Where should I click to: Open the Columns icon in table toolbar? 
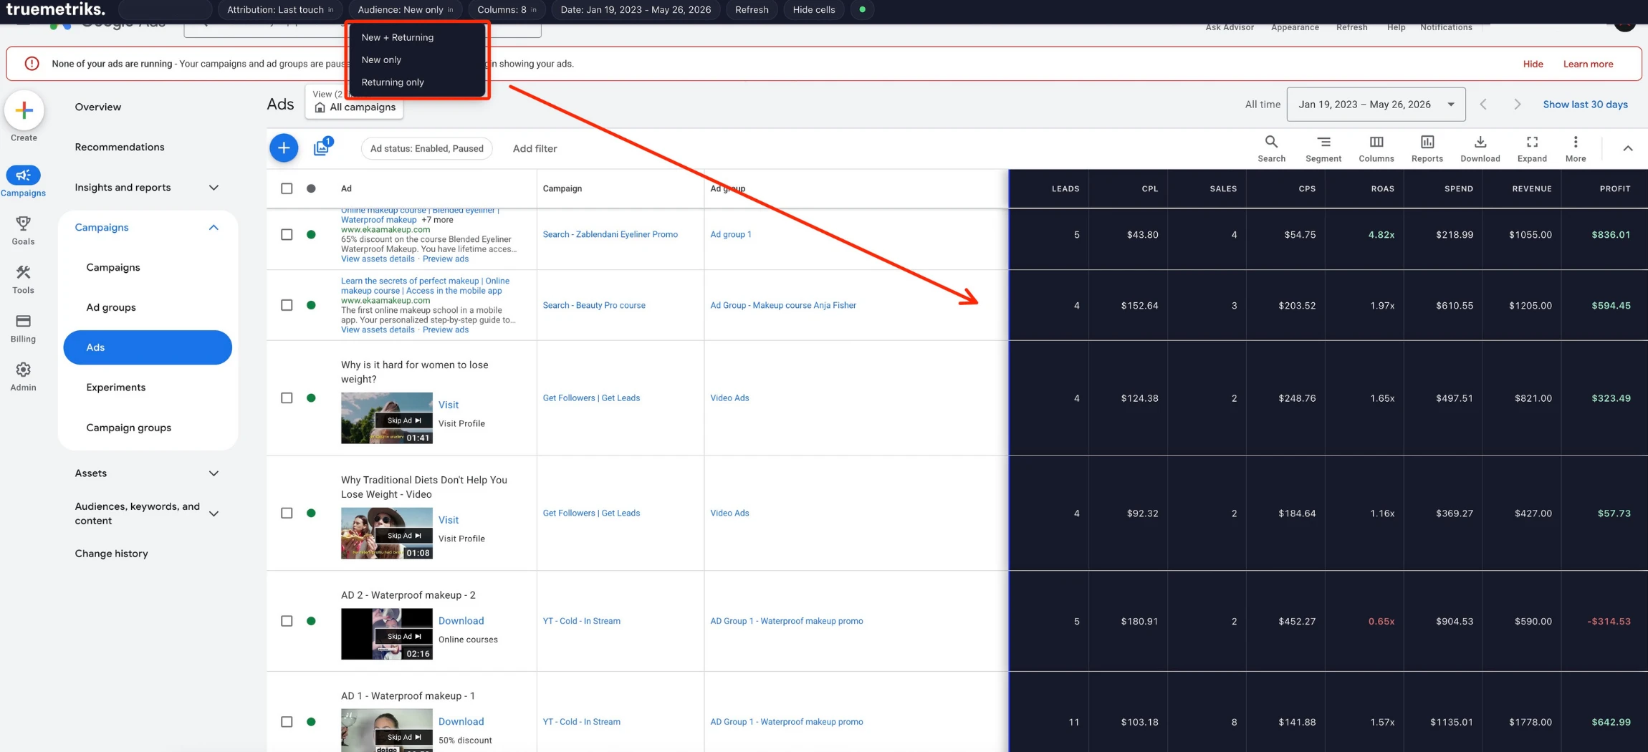[x=1376, y=142]
